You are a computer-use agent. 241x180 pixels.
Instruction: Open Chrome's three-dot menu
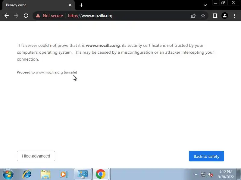(234, 16)
